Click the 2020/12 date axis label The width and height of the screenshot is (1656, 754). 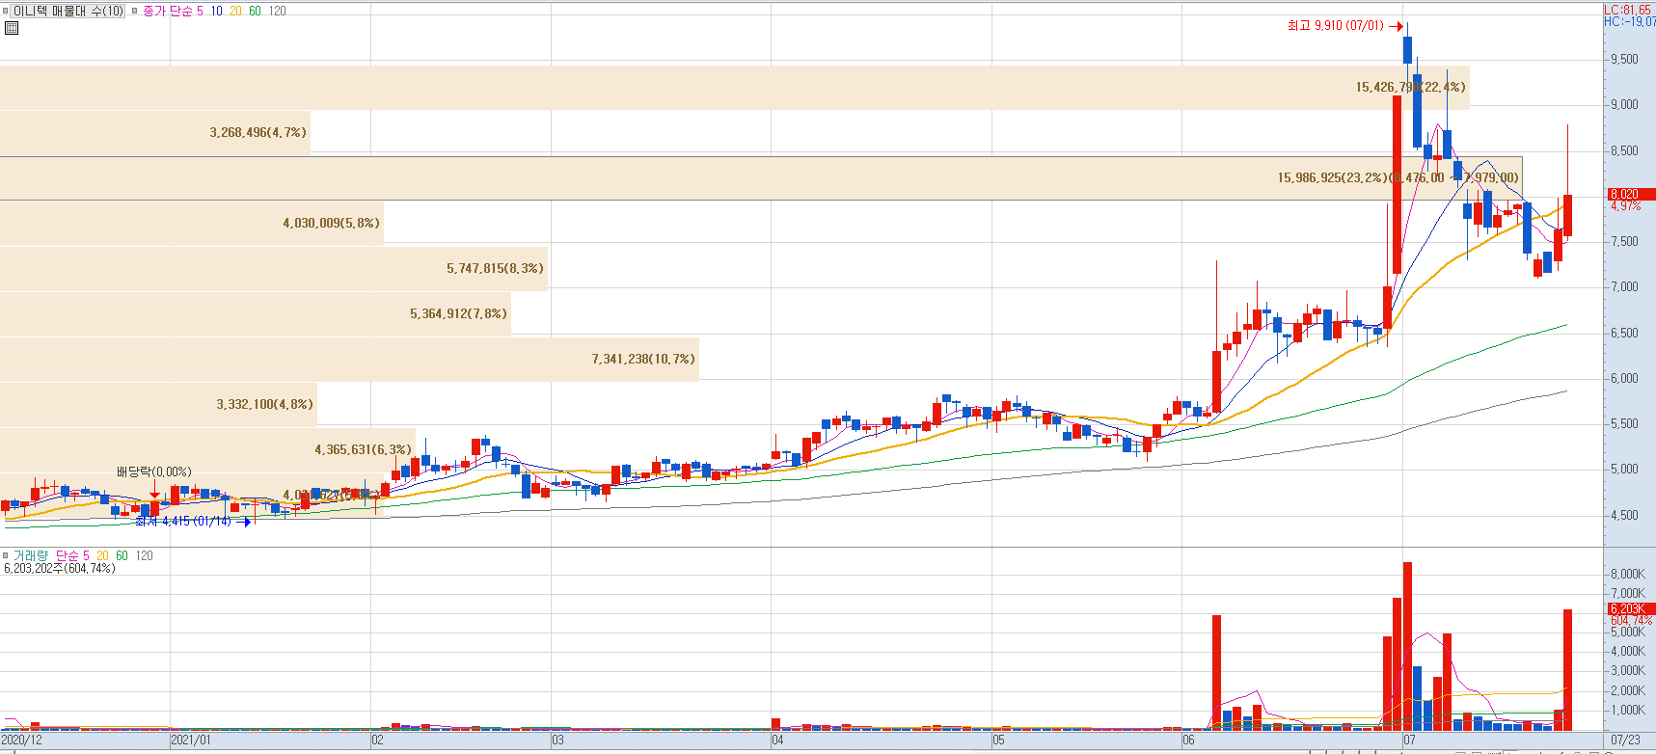(x=21, y=741)
